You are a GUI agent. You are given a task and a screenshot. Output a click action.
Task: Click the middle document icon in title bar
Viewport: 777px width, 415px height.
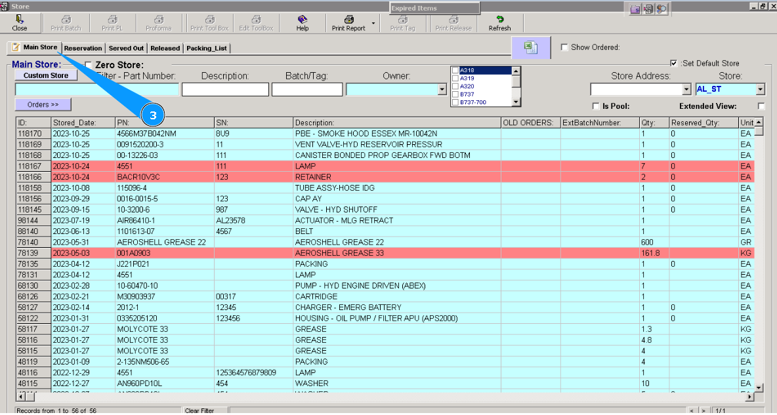(648, 9)
